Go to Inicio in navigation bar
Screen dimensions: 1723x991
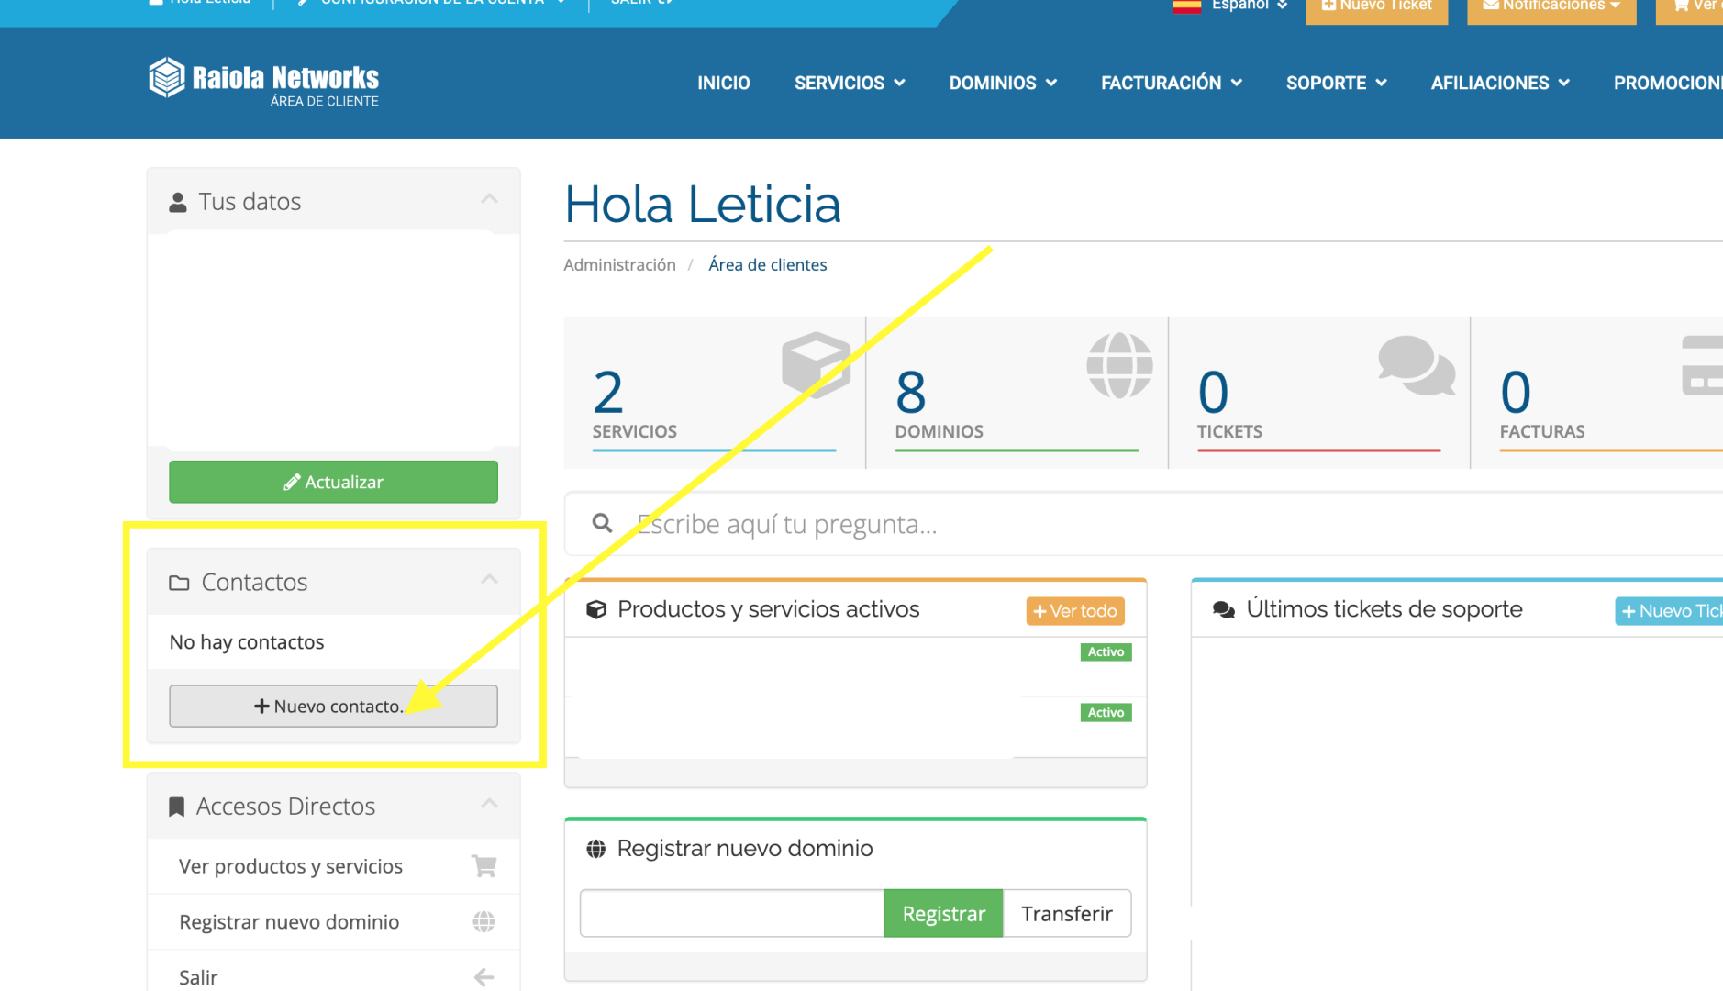[723, 83]
